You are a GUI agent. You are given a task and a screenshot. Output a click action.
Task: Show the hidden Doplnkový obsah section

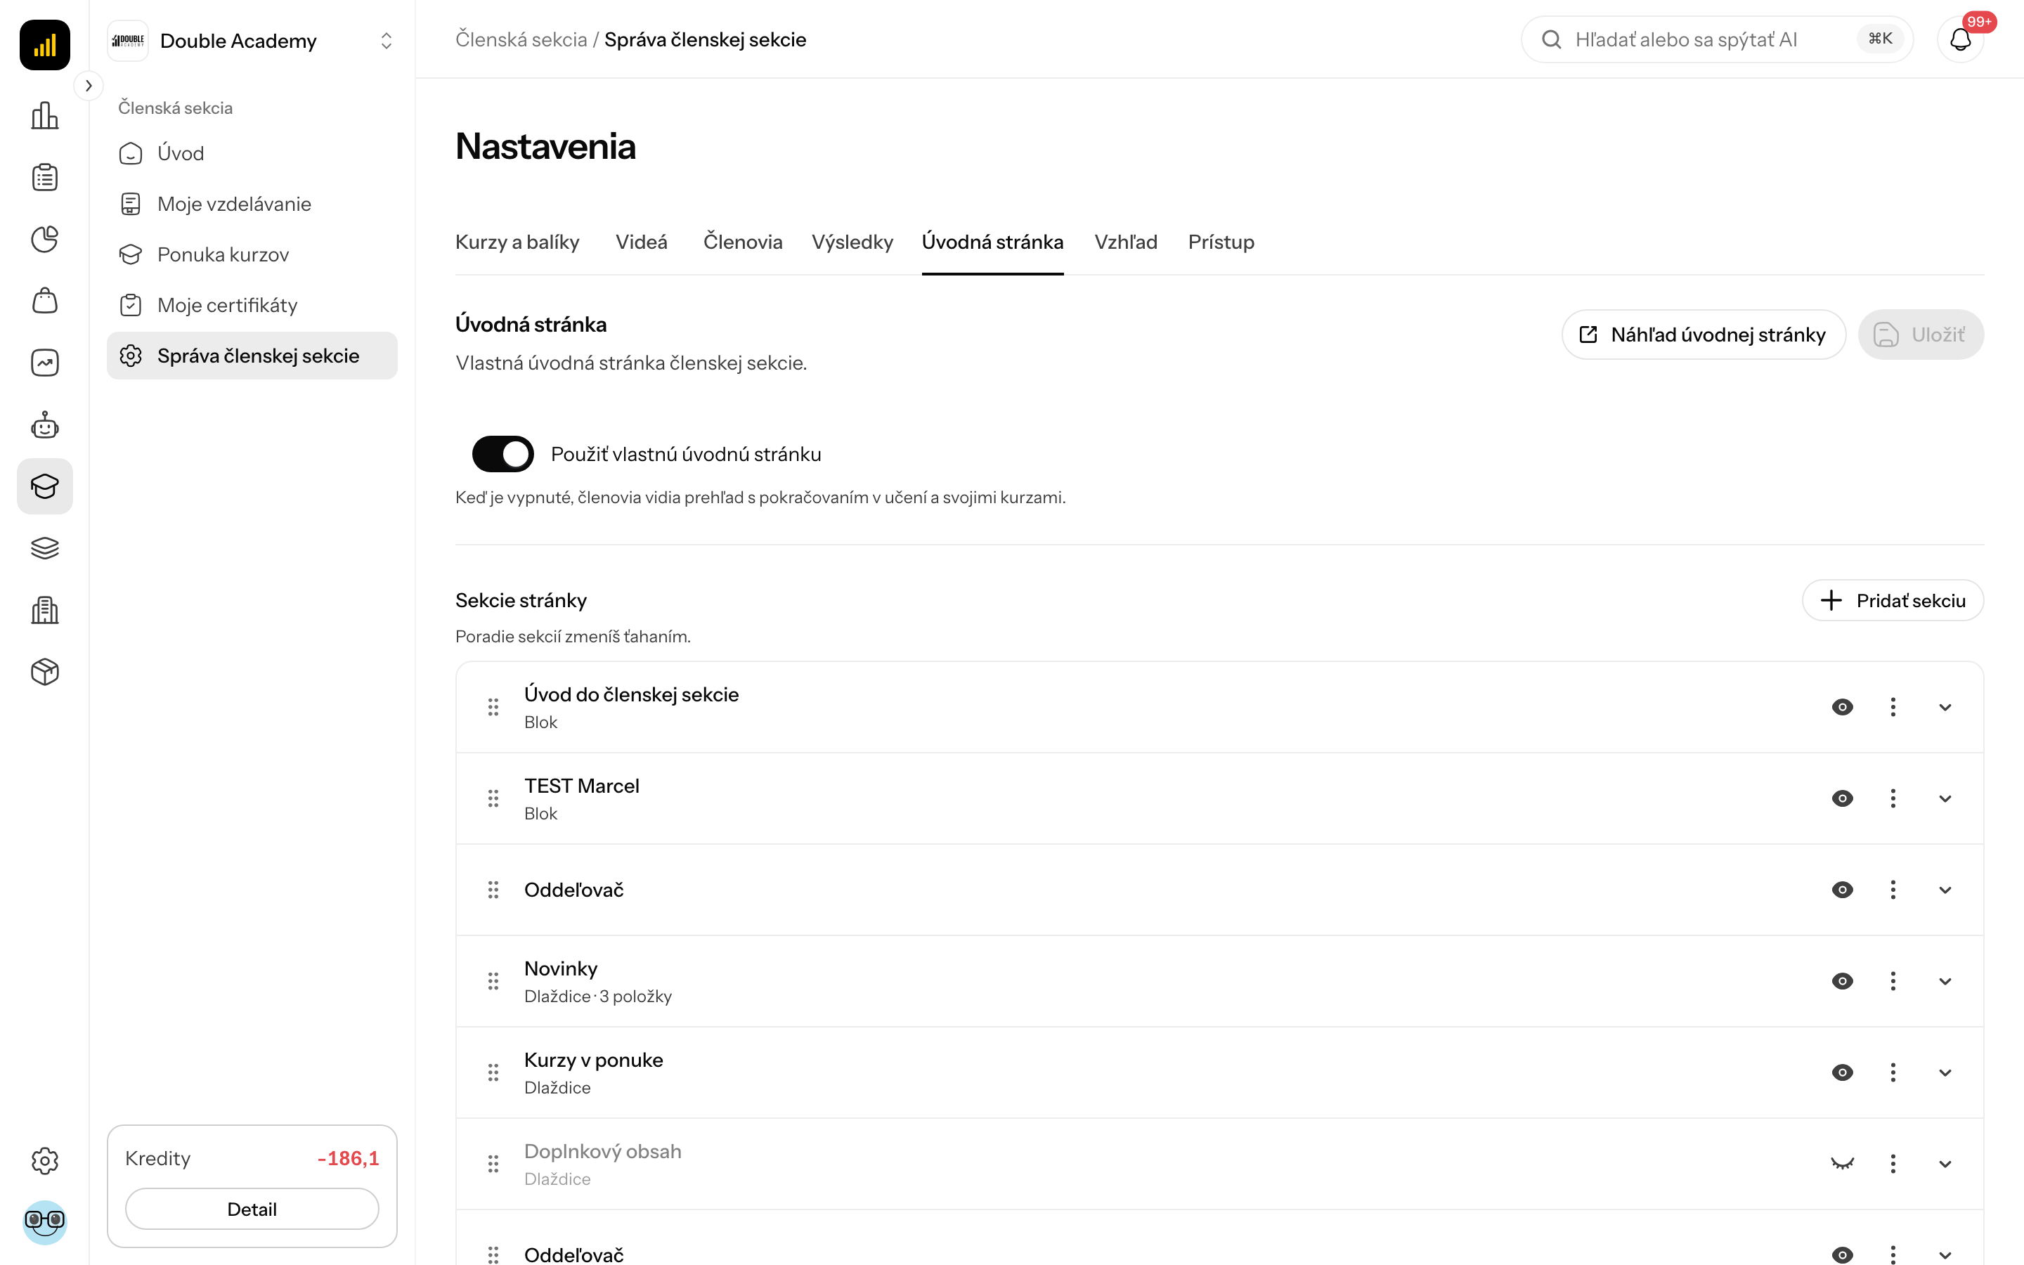(1842, 1163)
